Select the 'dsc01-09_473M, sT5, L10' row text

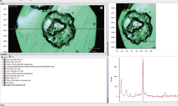tap(14, 60)
